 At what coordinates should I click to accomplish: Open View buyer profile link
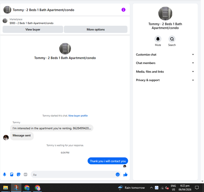pos(78,116)
